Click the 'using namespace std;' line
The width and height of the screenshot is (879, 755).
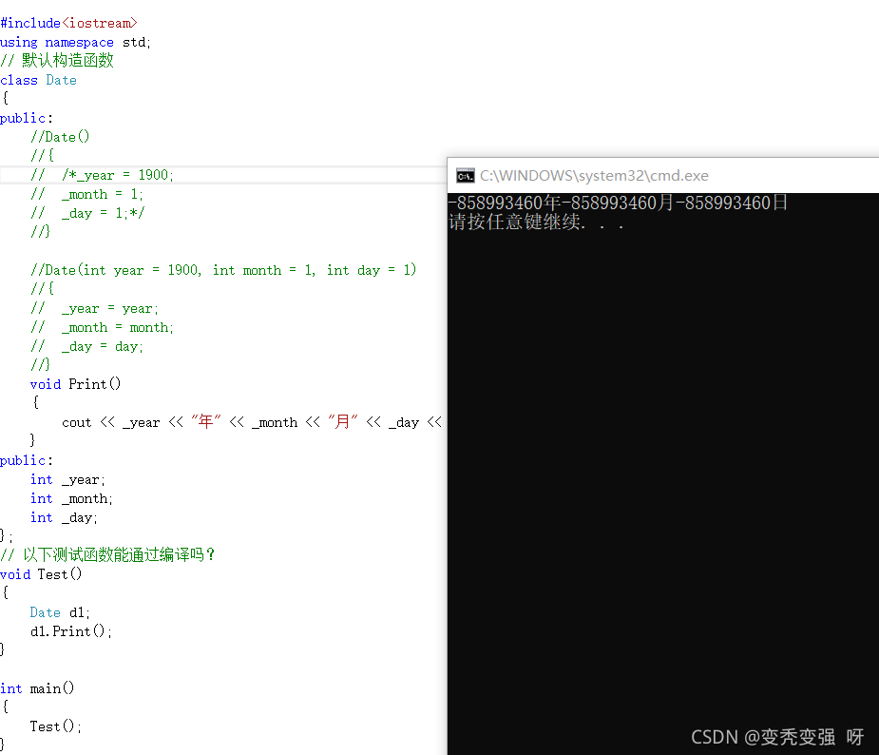point(75,42)
